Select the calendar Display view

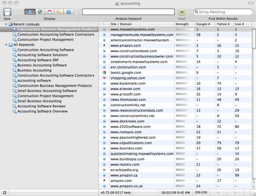point(50,12)
